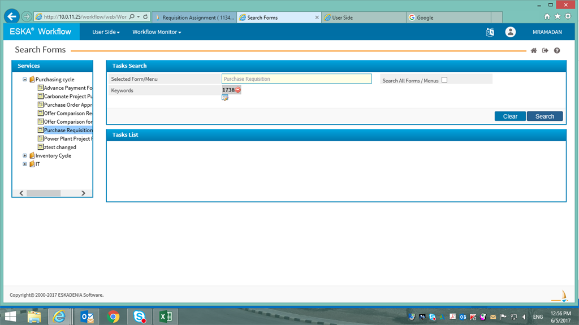The width and height of the screenshot is (579, 325).
Task: Click the add keyword icon below 1738
Action: coord(225,98)
